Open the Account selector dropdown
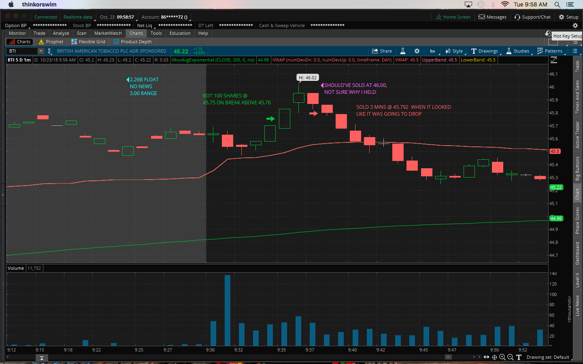The width and height of the screenshot is (583, 364). coord(165,17)
